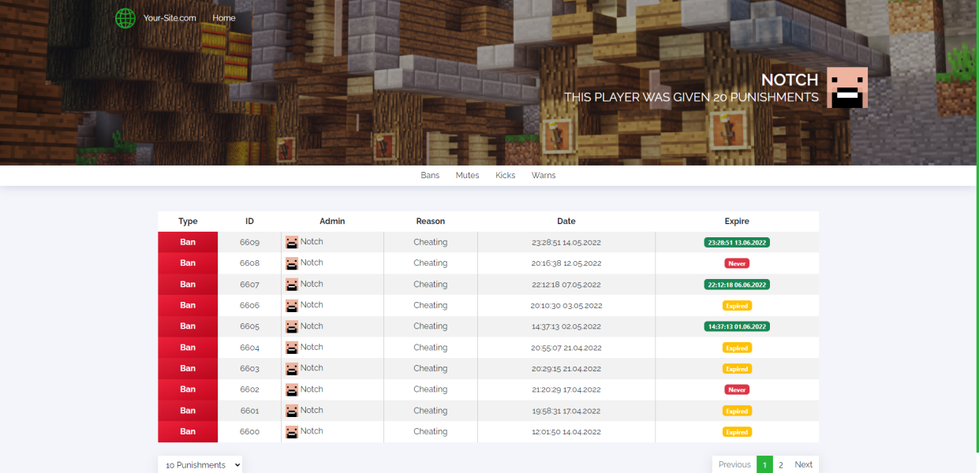Click the yellow Expired badge in row 6606
Screen dimensions: 979x473
[737, 306]
